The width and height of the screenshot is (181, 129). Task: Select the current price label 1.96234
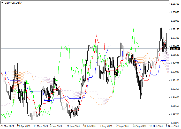point(175,49)
